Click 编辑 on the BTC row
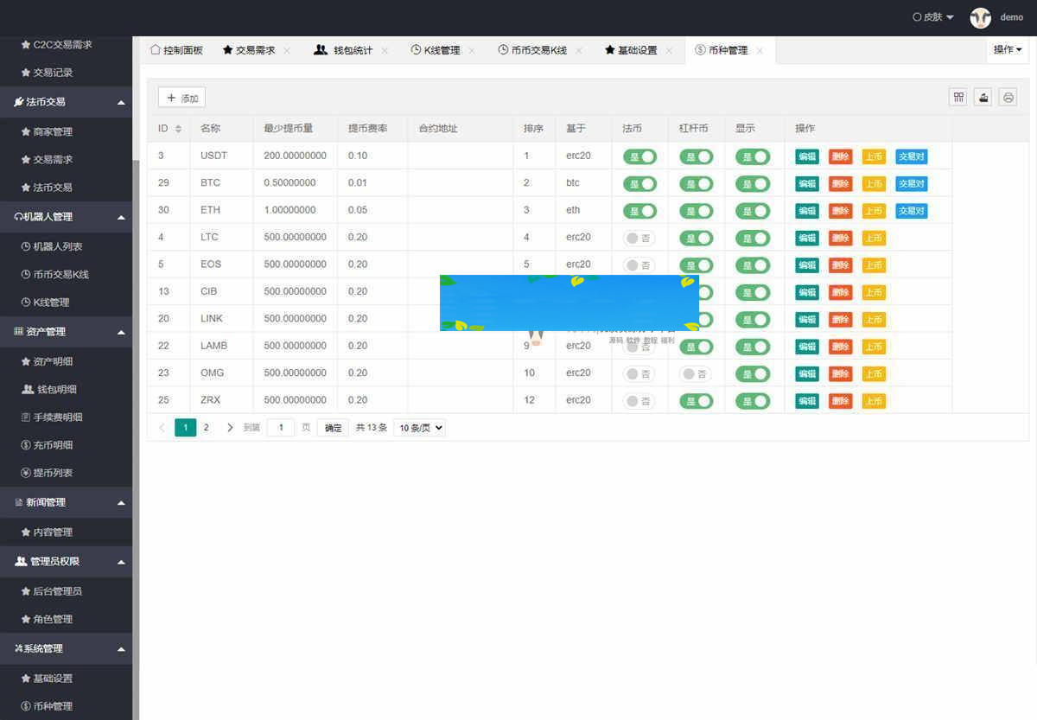The width and height of the screenshot is (1037, 720). [805, 182]
